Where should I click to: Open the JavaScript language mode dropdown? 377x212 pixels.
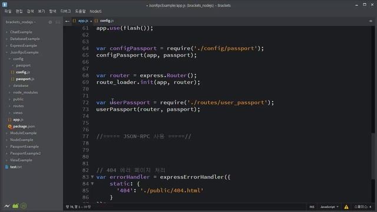click(329, 207)
